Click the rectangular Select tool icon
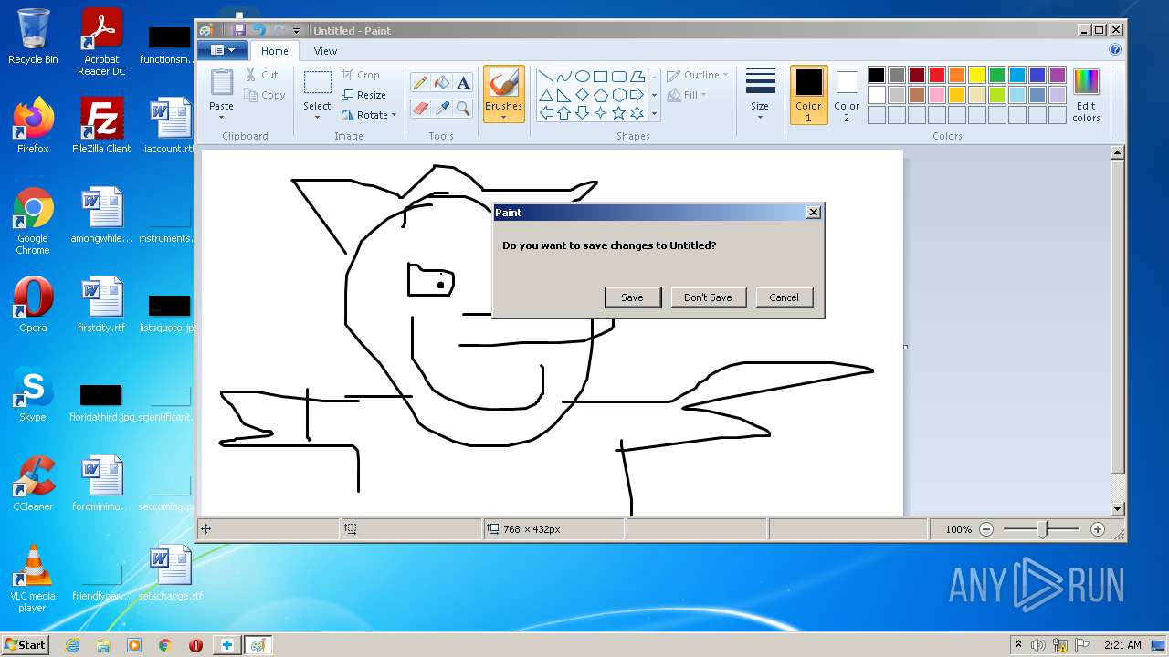Viewport: 1169px width, 657px height. (317, 82)
